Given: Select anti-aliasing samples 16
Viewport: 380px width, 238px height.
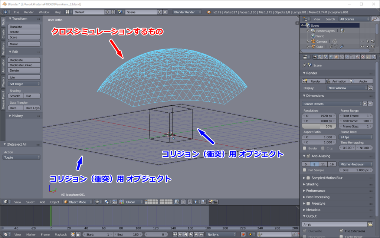Looking at the screenshot, I should pos(331,164).
